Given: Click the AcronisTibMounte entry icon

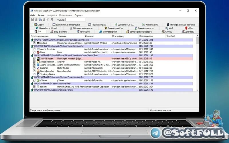Looking at the screenshot, I should 38,65.
